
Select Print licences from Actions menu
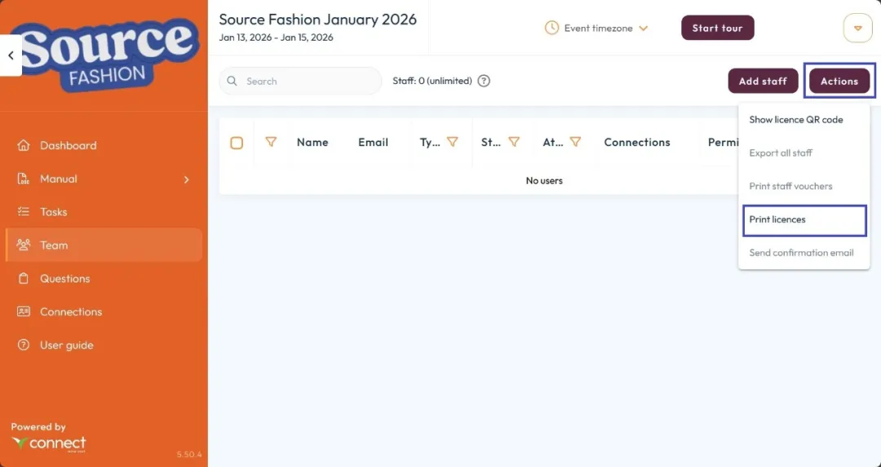pyautogui.click(x=804, y=220)
